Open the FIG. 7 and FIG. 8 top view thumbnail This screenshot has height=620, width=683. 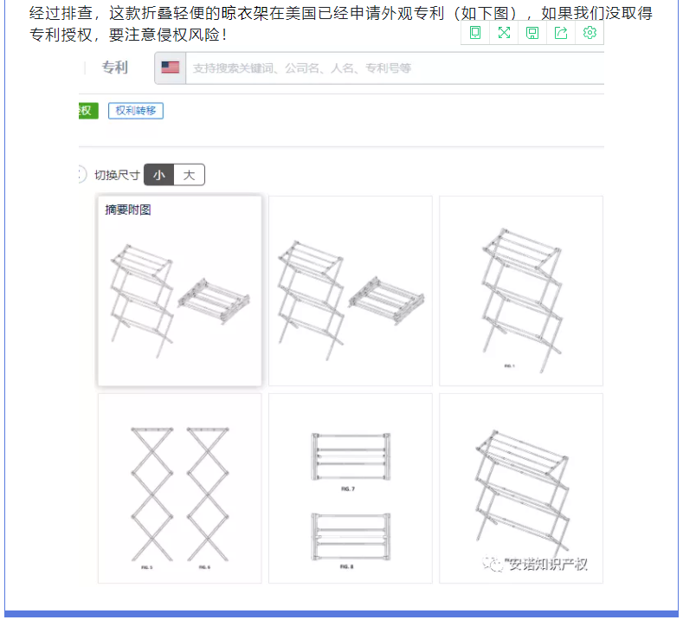click(351, 488)
